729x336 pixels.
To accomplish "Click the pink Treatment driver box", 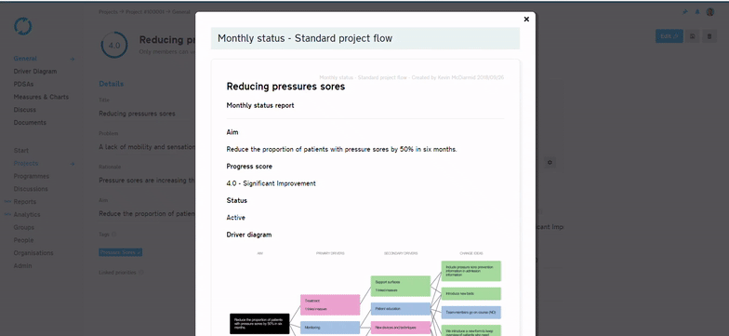I will click(330, 305).
